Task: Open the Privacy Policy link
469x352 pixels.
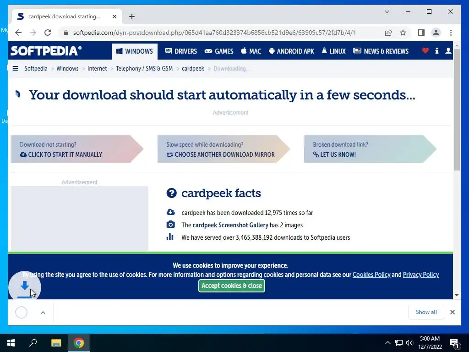Action: pos(420,275)
